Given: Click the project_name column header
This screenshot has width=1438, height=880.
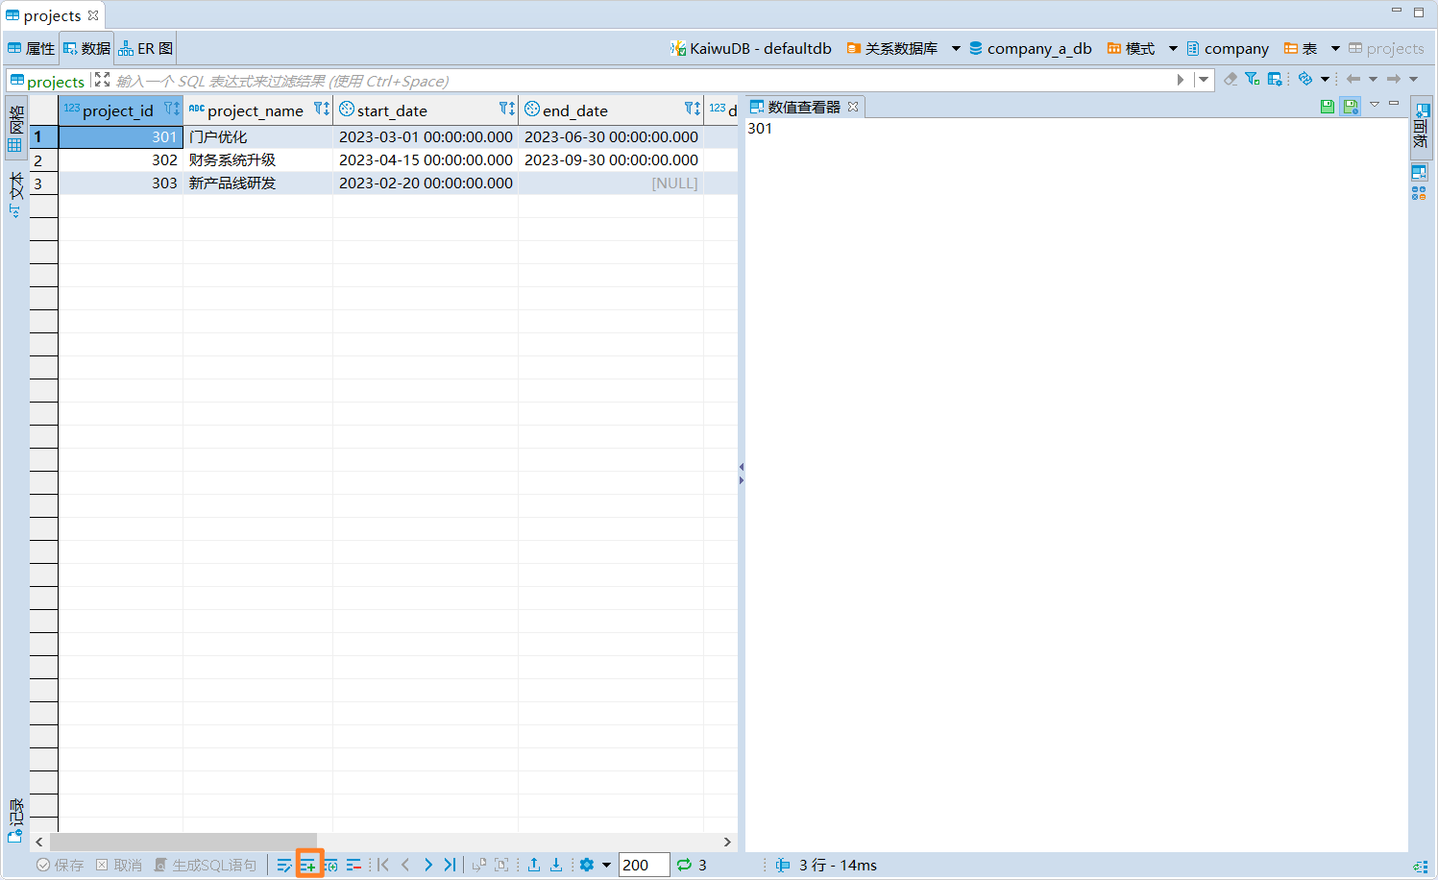Looking at the screenshot, I should 257,110.
